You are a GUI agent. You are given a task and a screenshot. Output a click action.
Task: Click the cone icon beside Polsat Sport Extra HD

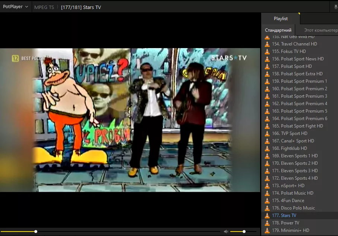[267, 74]
